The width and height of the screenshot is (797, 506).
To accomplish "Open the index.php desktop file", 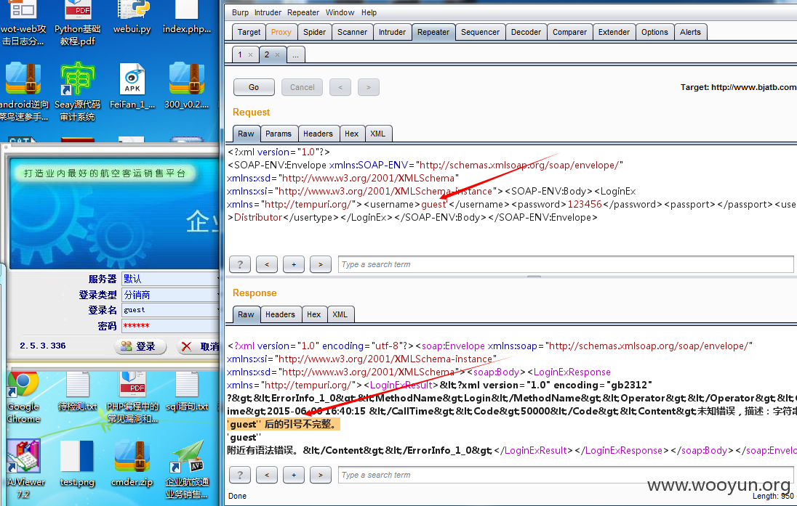I will point(187,17).
